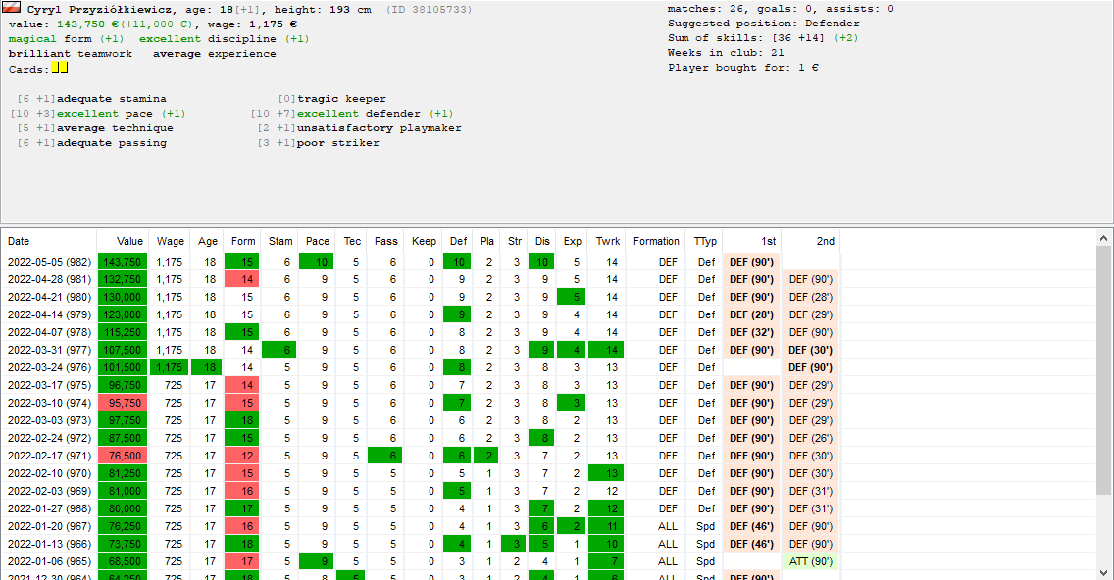Click the Pace column header

tap(316, 241)
